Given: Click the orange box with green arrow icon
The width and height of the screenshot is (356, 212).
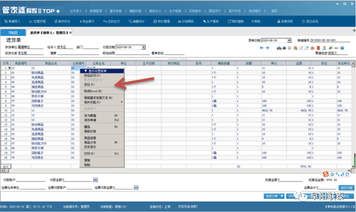Looking at the screenshot, I should [x=295, y=48].
